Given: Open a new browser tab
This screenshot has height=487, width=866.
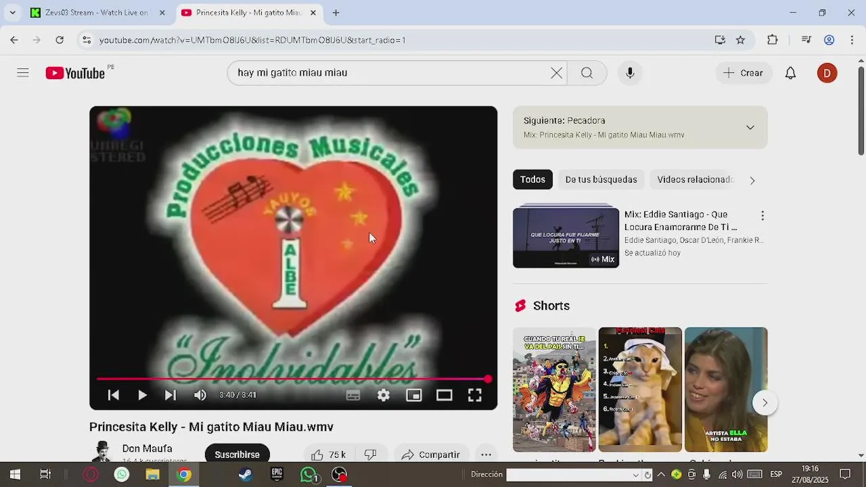Looking at the screenshot, I should click(336, 13).
